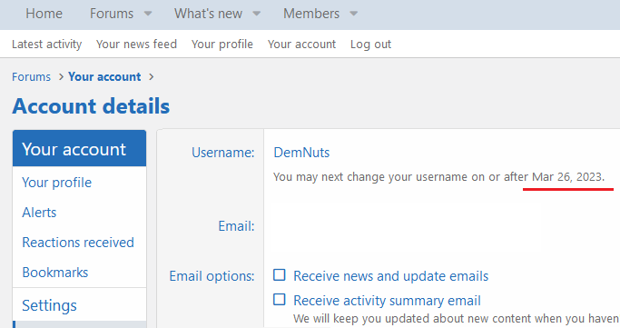Viewport: 620px width, 328px height.
Task: Open Reactions received in sidebar
Action: point(78,243)
